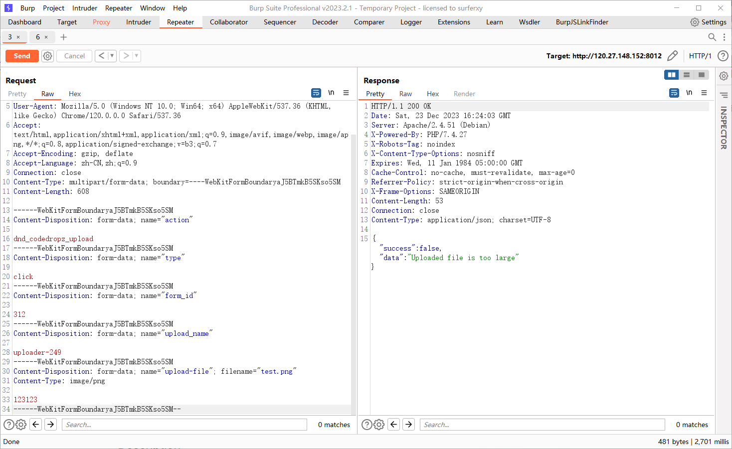Open response search settings gear
This screenshot has width=732, height=449.
379,425
